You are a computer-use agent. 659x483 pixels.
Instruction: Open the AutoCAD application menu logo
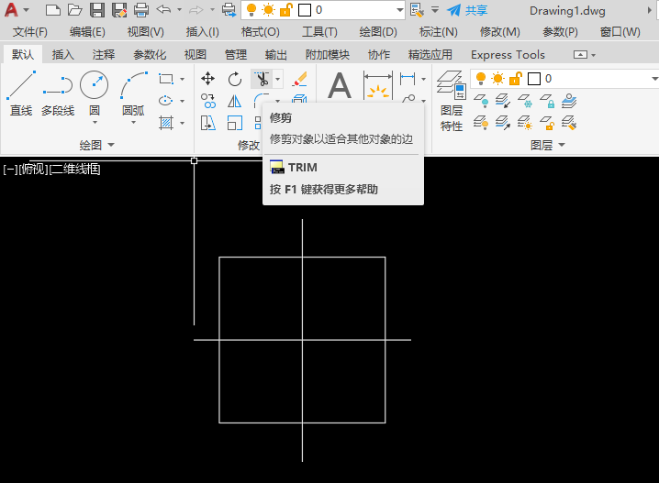point(11,10)
